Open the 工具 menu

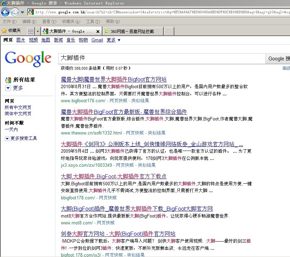click(x=93, y=22)
